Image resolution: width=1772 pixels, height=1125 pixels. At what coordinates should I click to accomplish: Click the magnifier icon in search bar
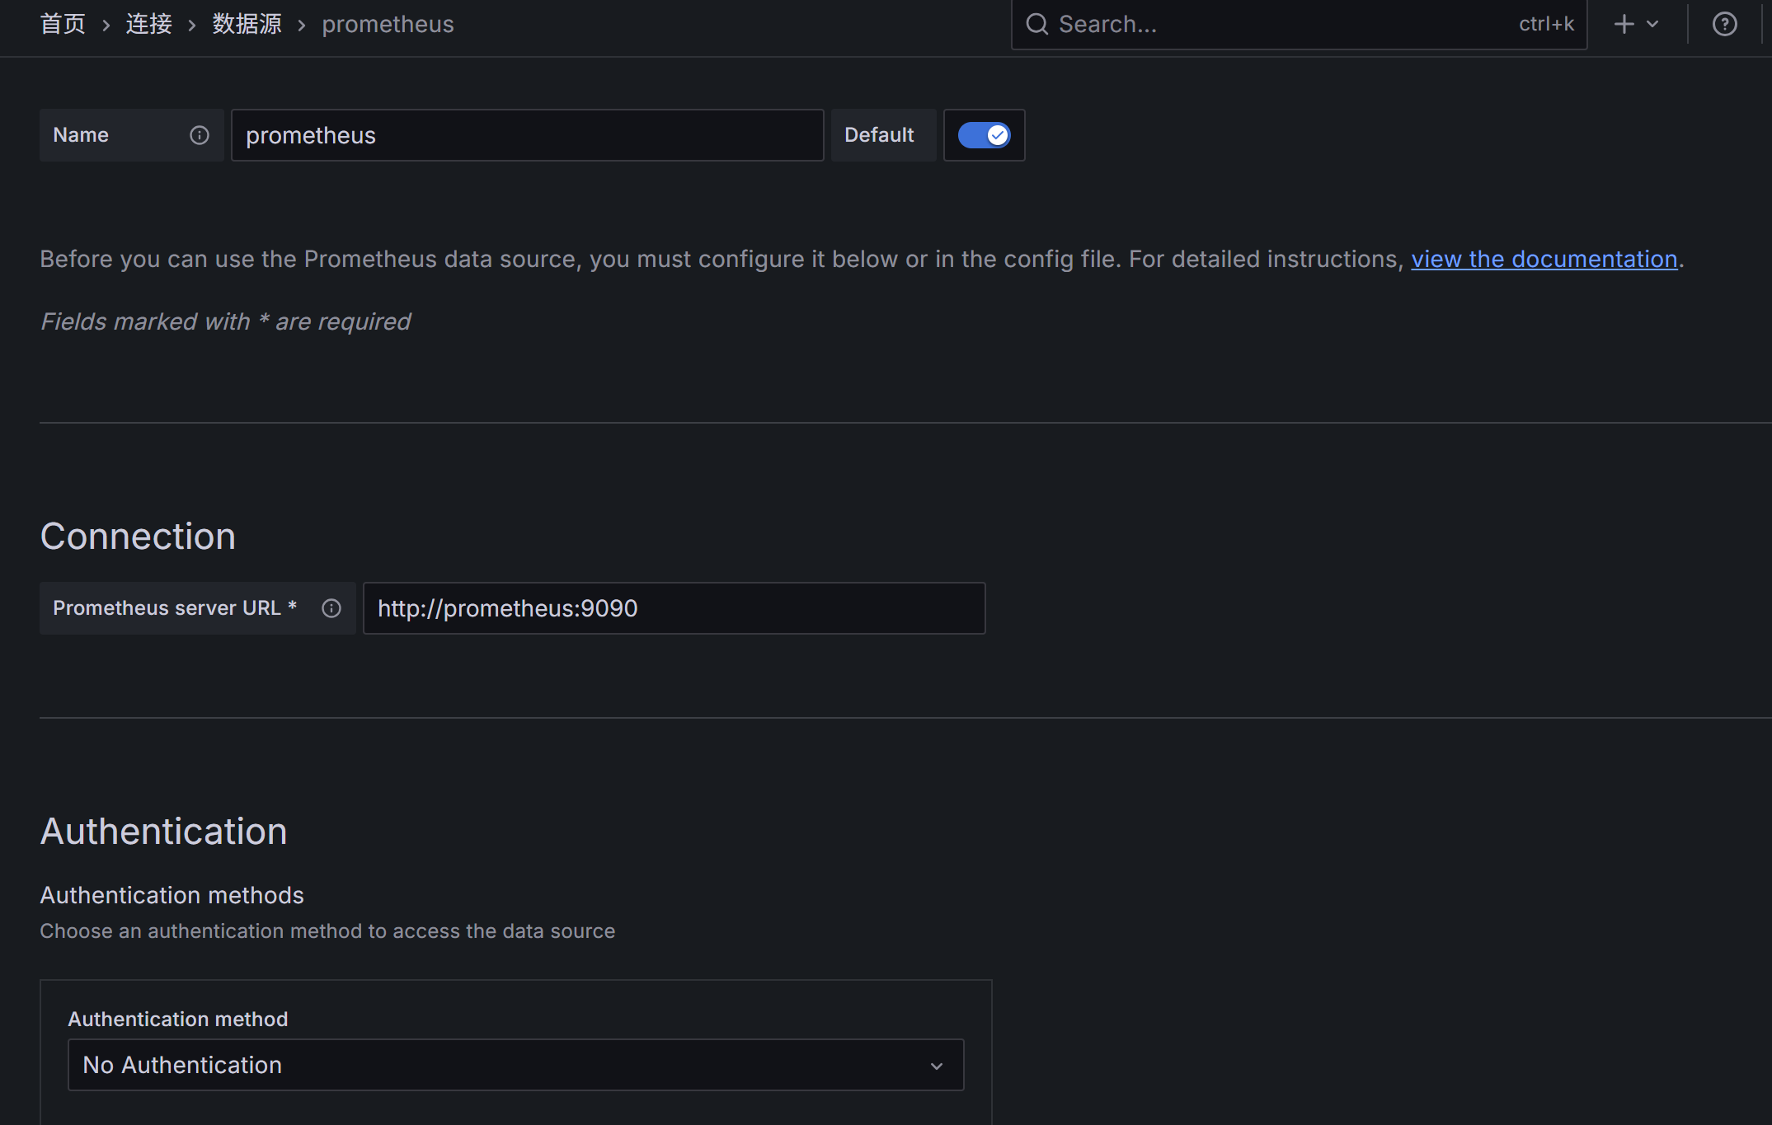point(1036,24)
